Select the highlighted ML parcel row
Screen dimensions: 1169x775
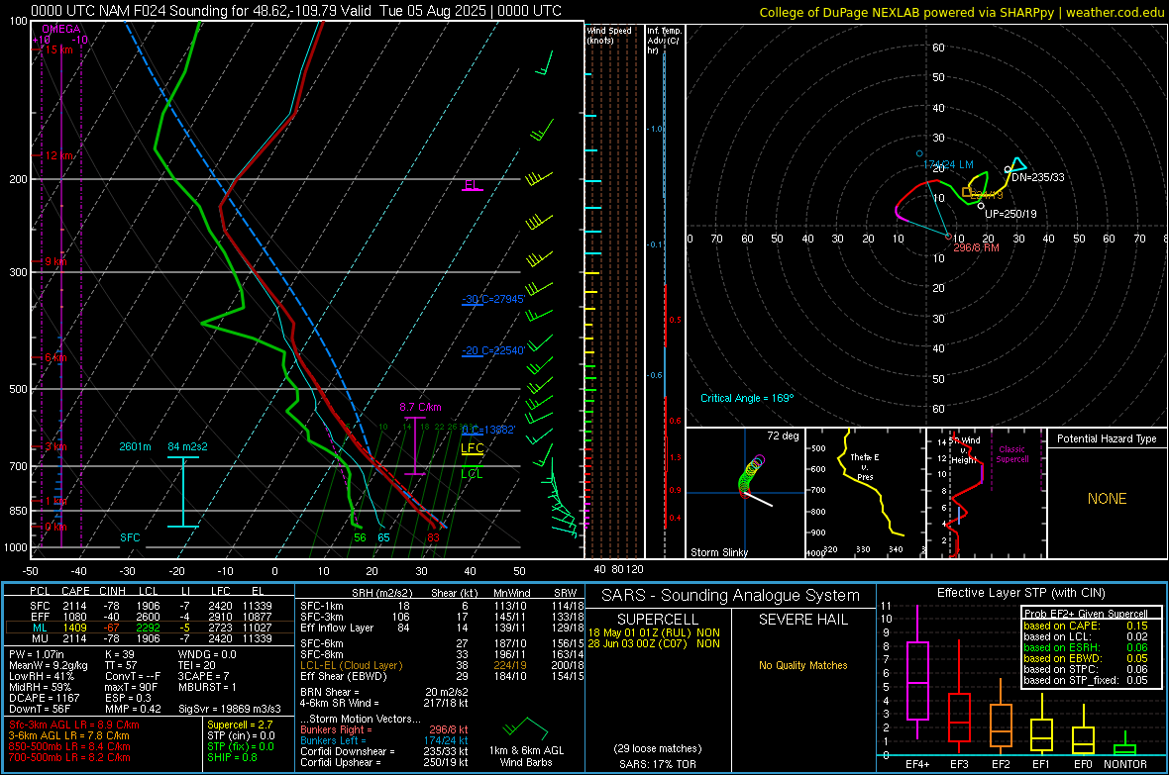pos(150,628)
